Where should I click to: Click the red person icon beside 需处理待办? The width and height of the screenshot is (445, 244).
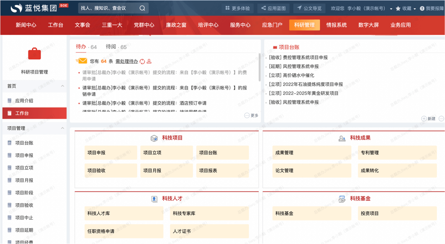pos(149,61)
